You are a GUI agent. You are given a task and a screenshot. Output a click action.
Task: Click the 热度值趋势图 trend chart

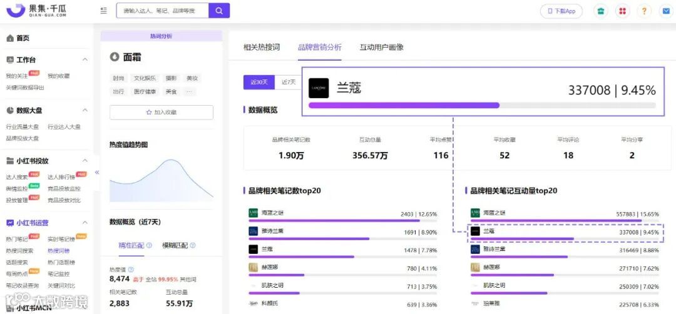161,180
